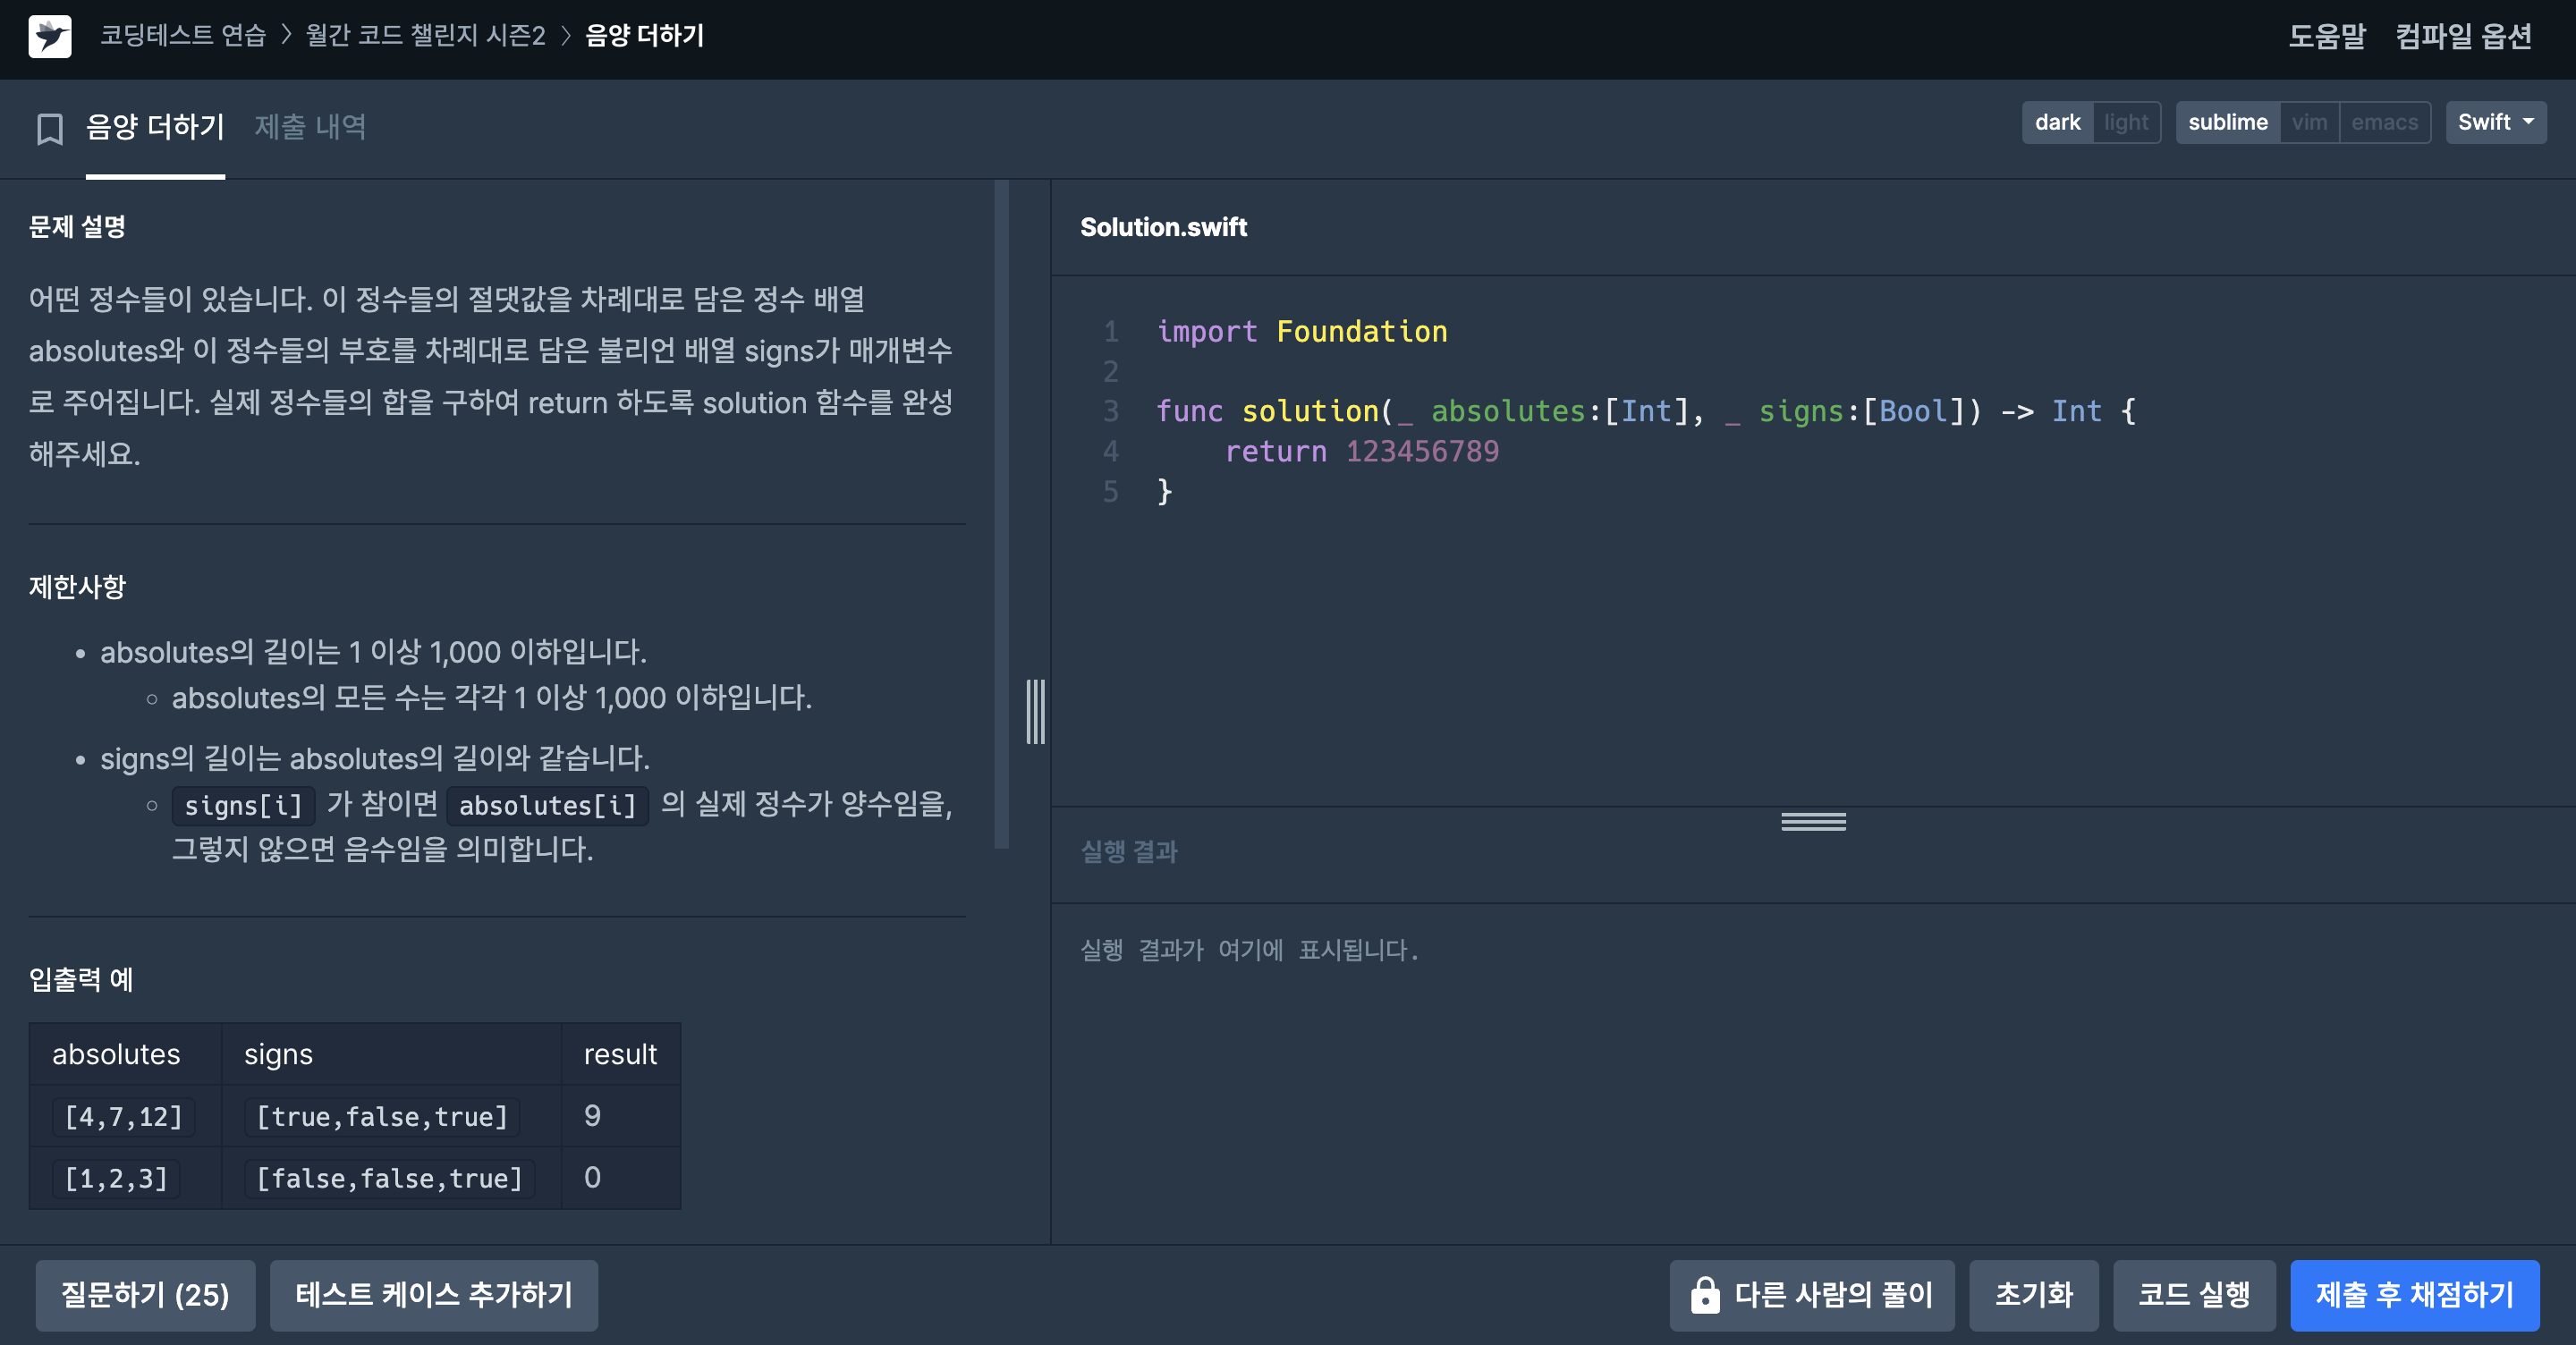Choose sublime keymap option
The width and height of the screenshot is (2576, 1345).
pos(2227,122)
